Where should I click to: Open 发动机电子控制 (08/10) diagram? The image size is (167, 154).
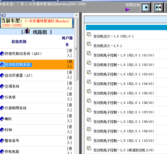[x=124, y=122]
